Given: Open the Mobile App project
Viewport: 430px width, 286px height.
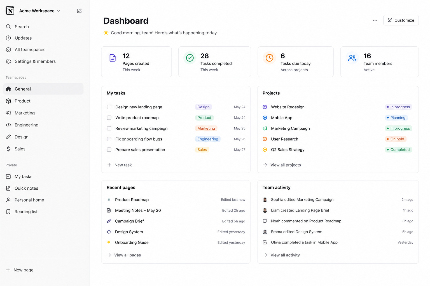Looking at the screenshot, I should click(x=282, y=118).
